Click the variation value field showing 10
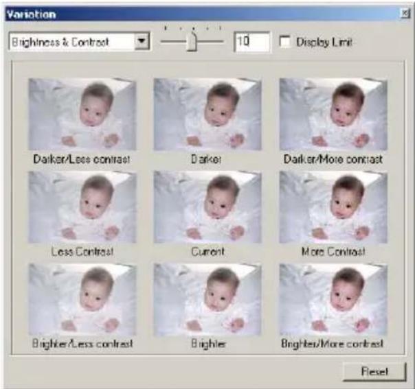 (x=252, y=41)
